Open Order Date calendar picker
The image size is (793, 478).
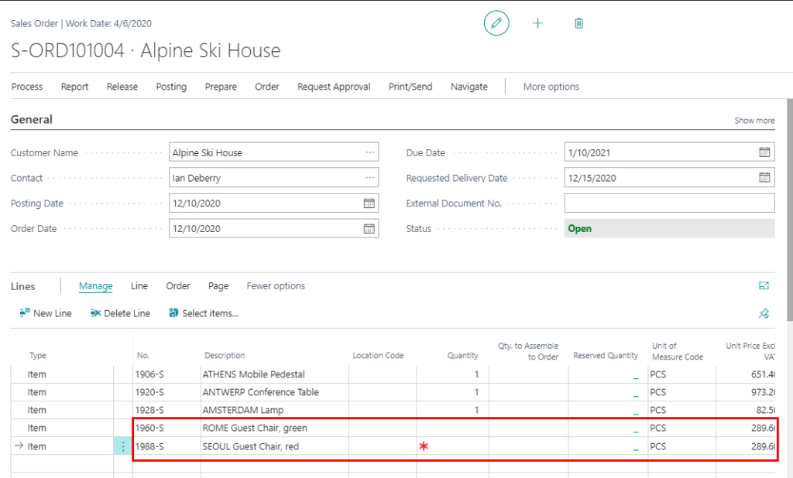coord(369,228)
